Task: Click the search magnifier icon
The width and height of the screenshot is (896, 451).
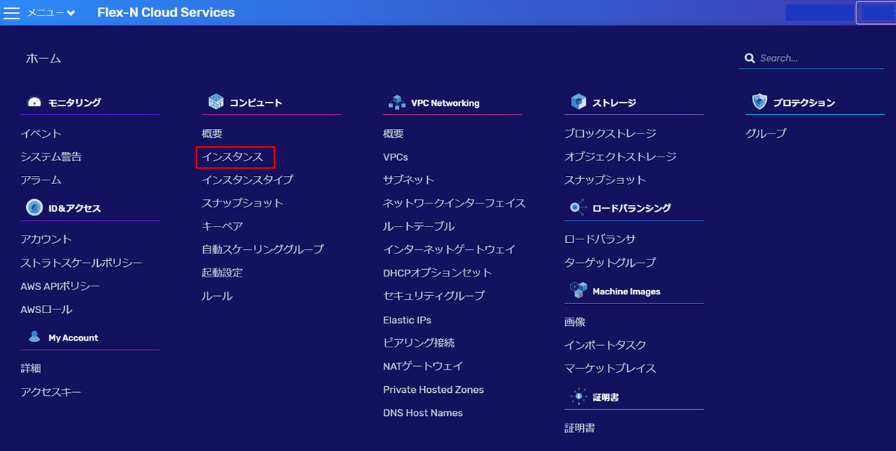Action: [749, 58]
